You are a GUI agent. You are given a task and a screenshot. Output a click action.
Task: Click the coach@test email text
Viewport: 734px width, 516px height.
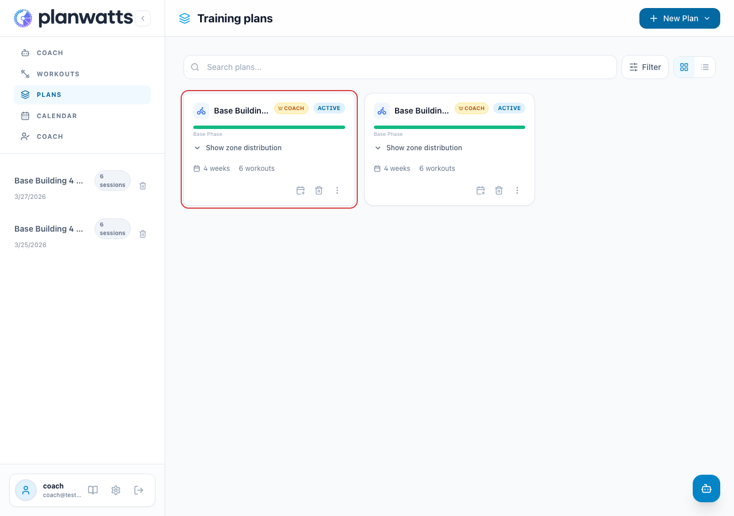[x=62, y=495]
